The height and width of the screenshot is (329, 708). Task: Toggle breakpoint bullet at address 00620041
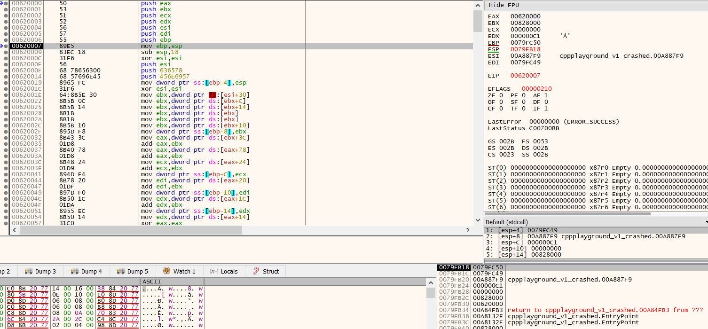click(x=6, y=174)
